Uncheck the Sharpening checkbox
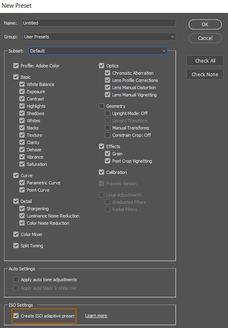Viewport: 228px width, 328px height. pyautogui.click(x=22, y=209)
